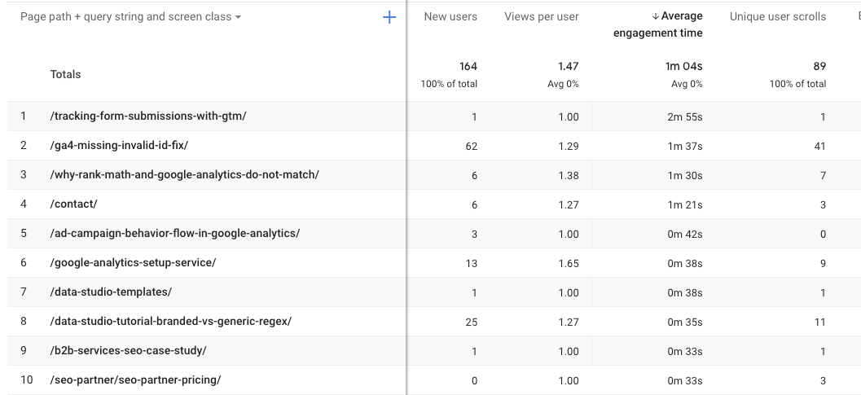Screen dimensions: 861x395
Task: Sort by Unique user scrolls column
Action: coord(777,16)
